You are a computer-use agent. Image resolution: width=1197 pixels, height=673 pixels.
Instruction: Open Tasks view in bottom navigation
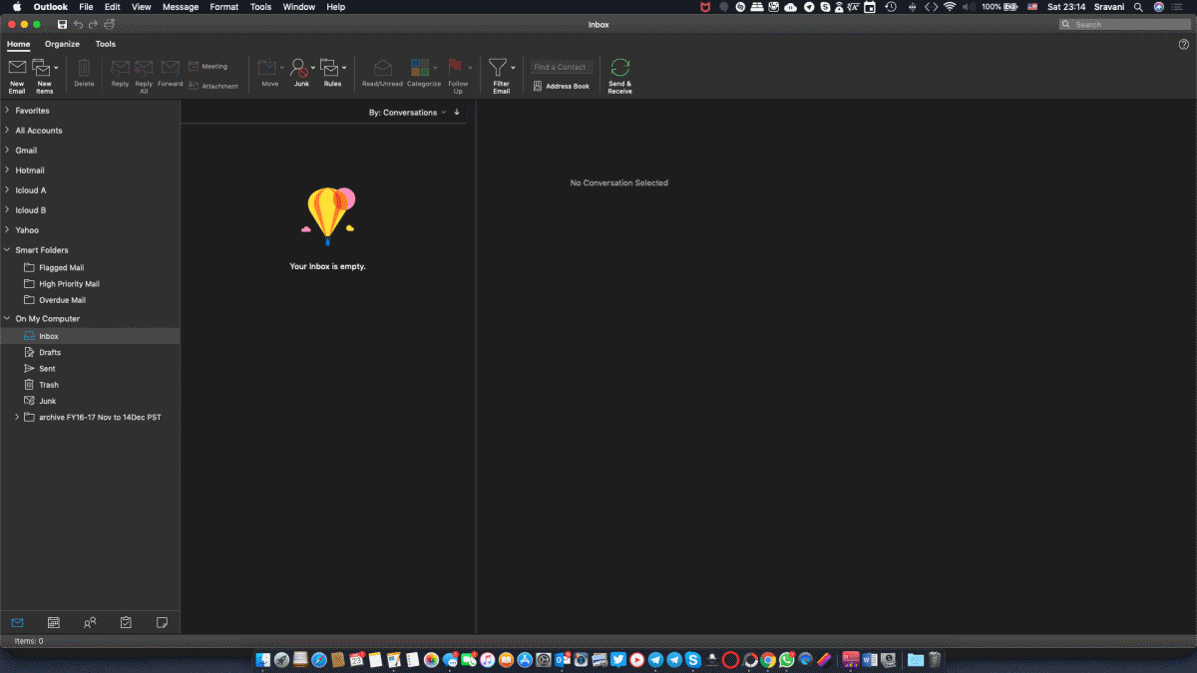pos(126,622)
